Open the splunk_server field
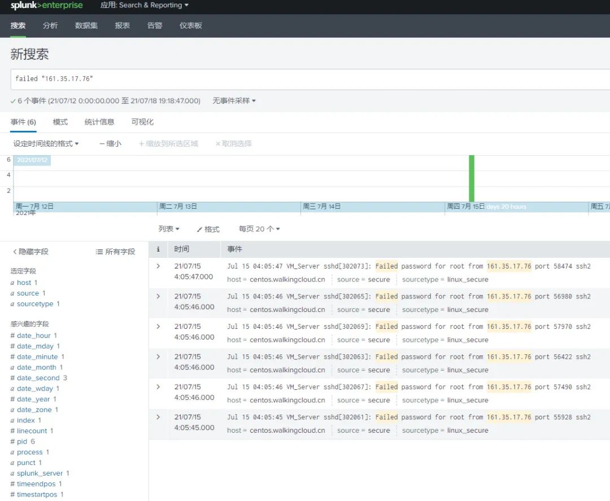 click(x=40, y=473)
